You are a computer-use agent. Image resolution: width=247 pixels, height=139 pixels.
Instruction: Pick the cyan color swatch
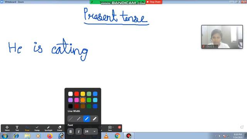(x=95, y=100)
